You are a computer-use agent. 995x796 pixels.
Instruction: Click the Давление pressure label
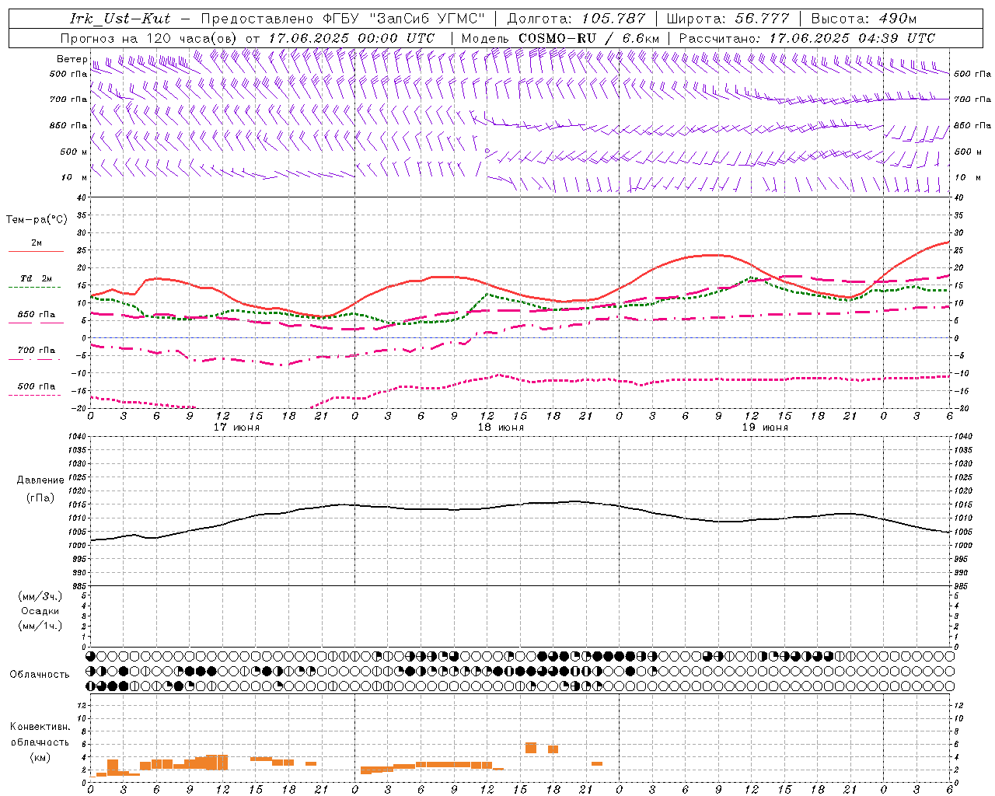40,480
